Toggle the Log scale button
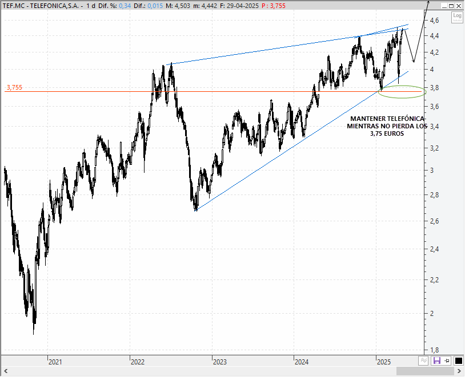This screenshot has height=377, width=465. pyautogui.click(x=457, y=17)
